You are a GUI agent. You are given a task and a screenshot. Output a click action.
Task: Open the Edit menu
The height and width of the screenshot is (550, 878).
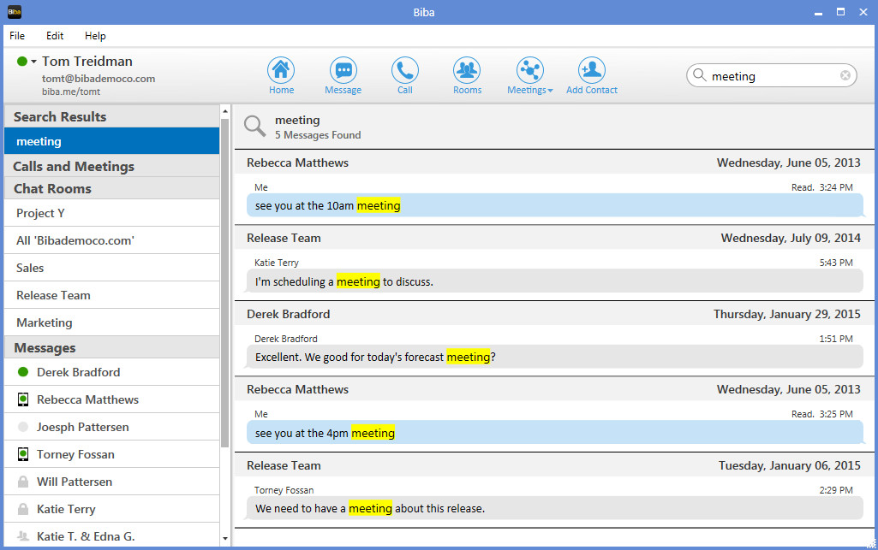55,36
